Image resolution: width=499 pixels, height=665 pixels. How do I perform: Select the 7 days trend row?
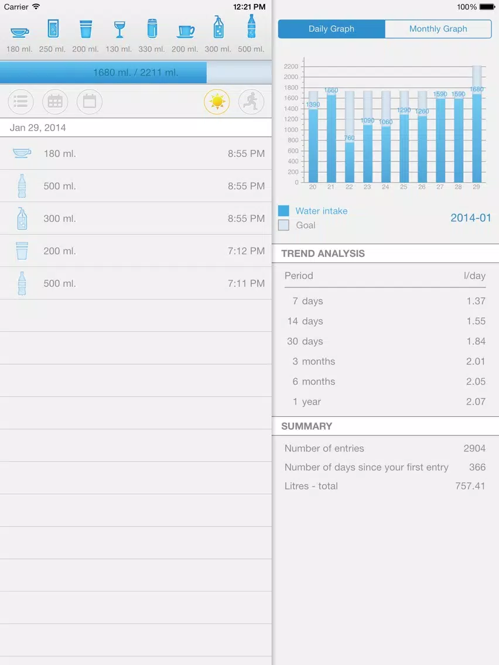[x=385, y=301]
